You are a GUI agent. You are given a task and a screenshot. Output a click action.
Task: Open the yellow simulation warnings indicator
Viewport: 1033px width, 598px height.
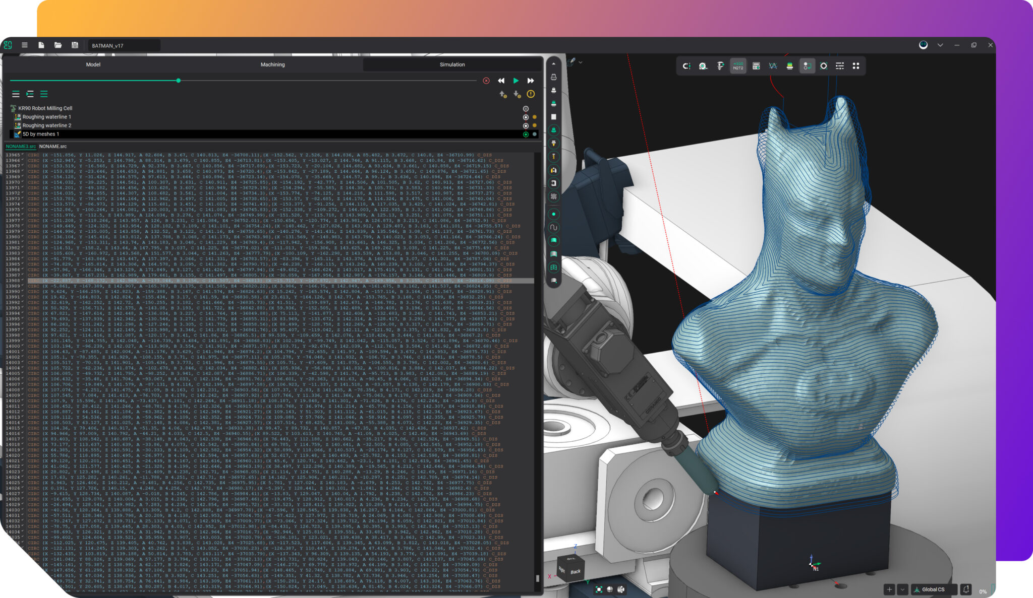(x=531, y=94)
